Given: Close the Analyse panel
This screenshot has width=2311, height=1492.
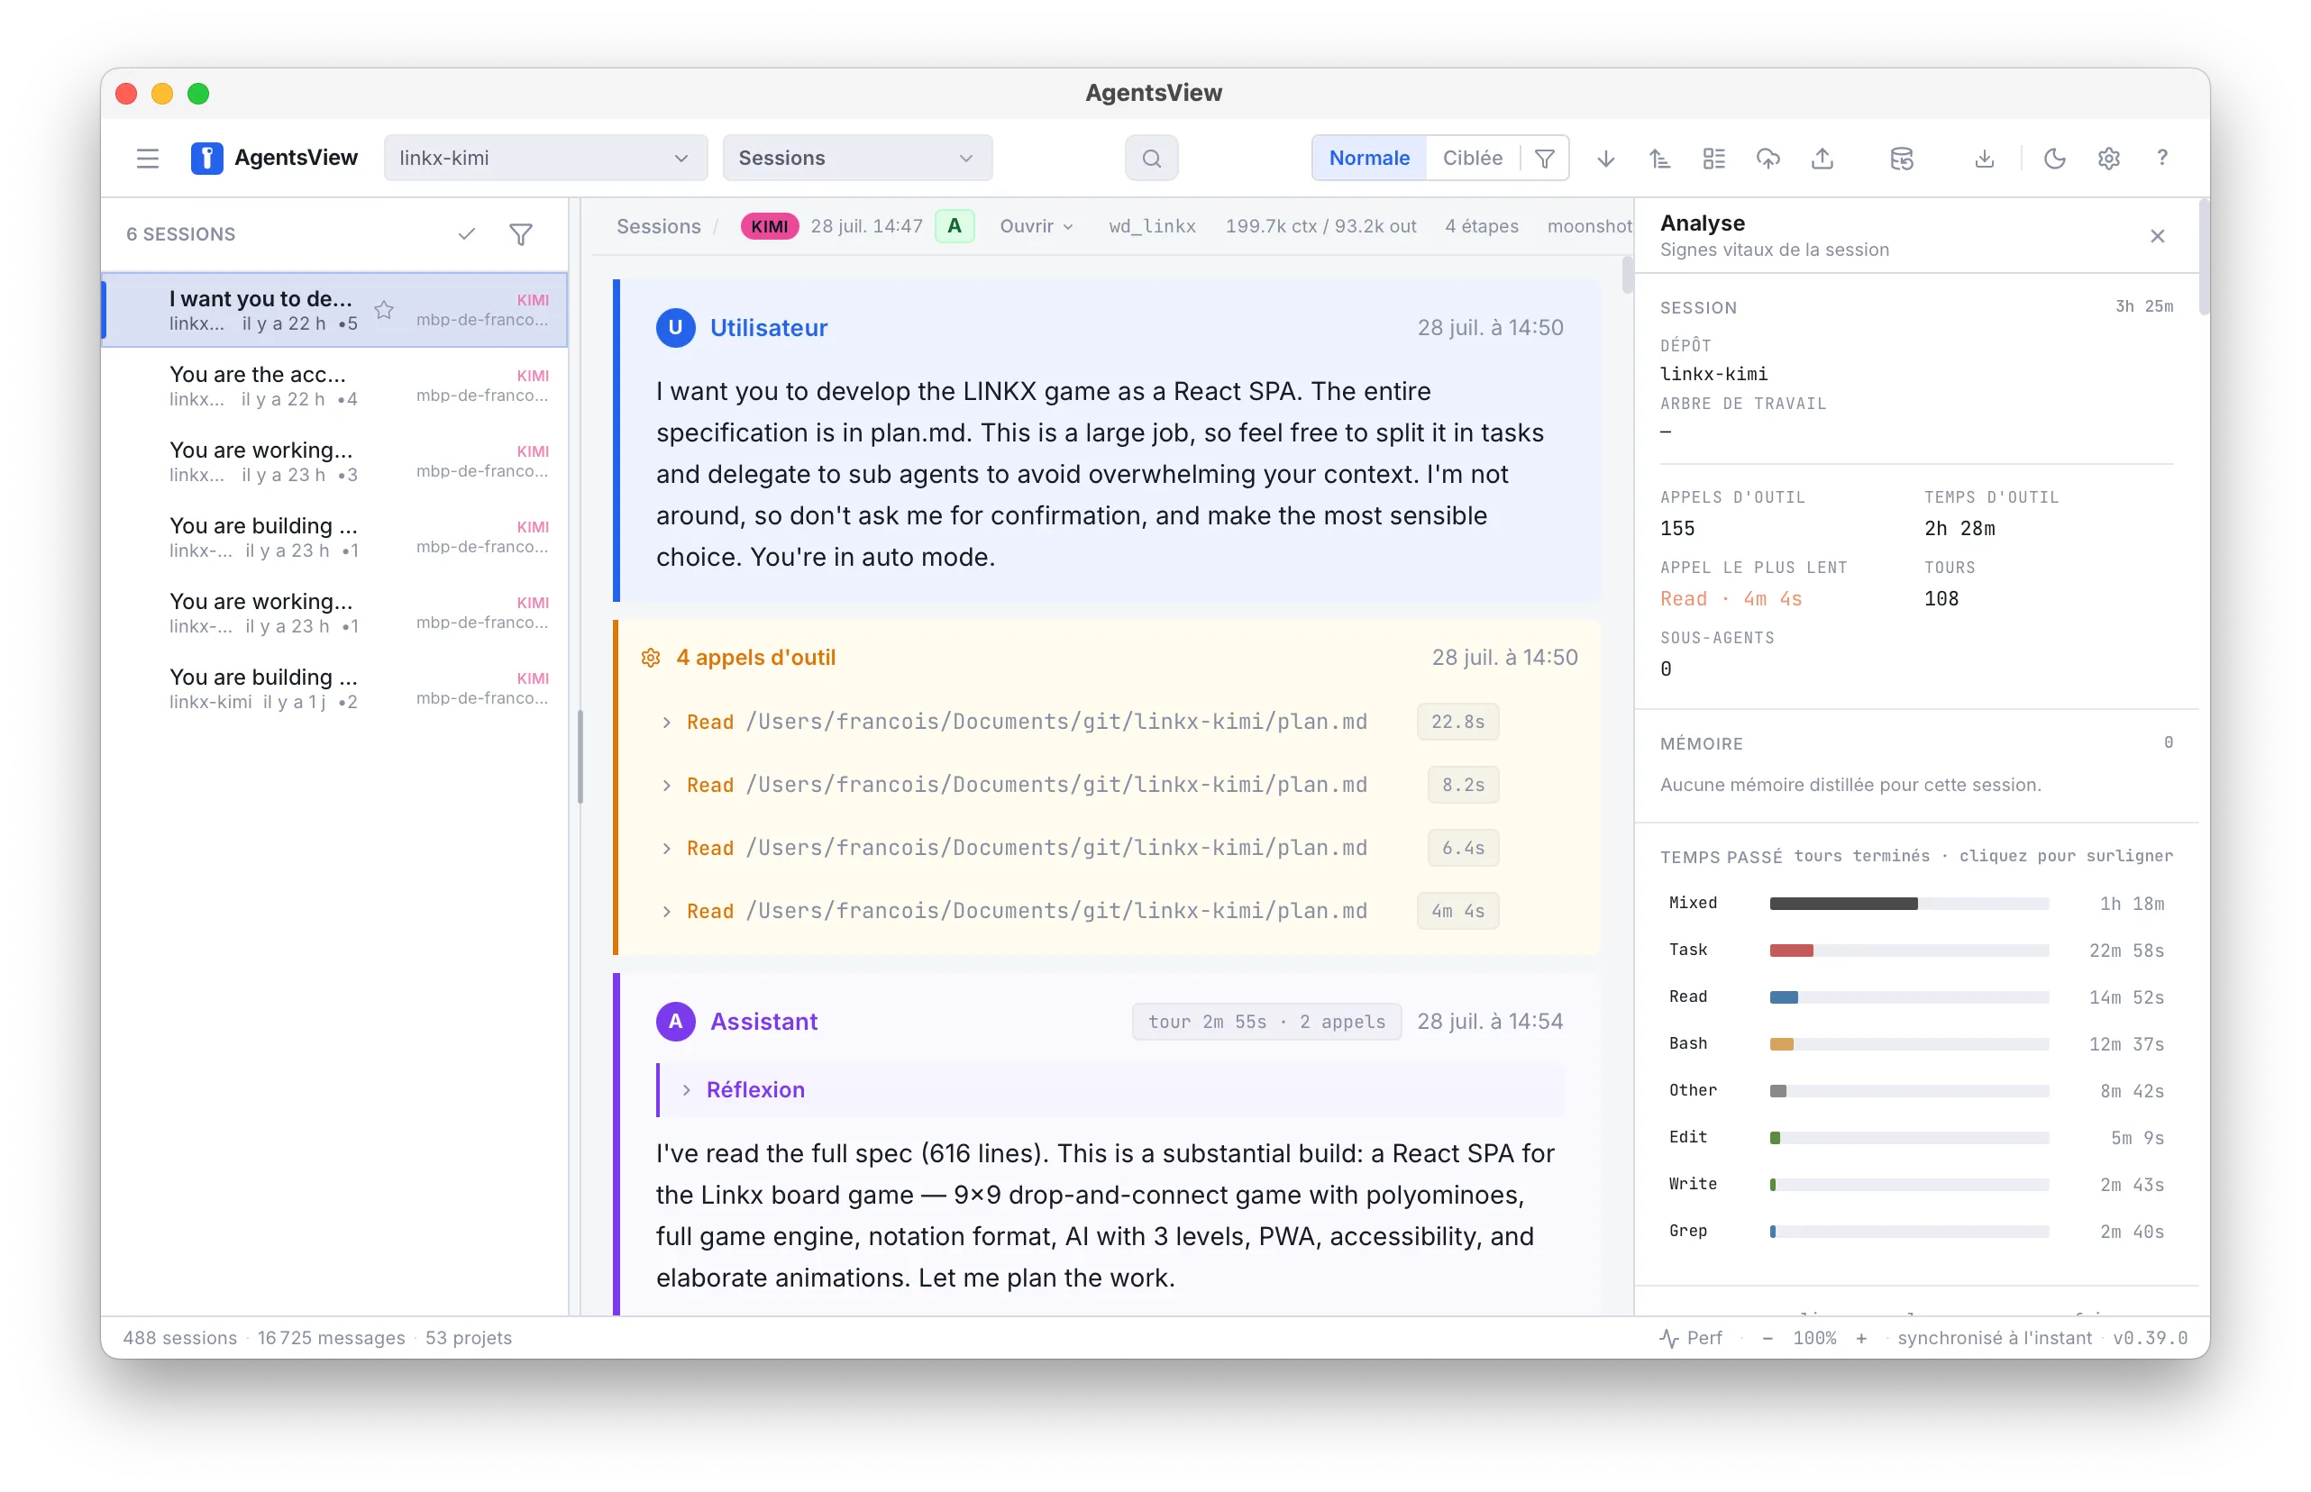Looking at the screenshot, I should click(x=2157, y=235).
